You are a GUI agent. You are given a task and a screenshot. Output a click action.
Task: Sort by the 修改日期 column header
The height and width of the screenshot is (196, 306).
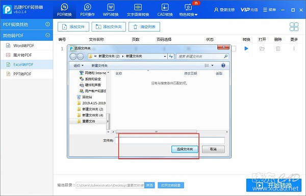[190, 73]
